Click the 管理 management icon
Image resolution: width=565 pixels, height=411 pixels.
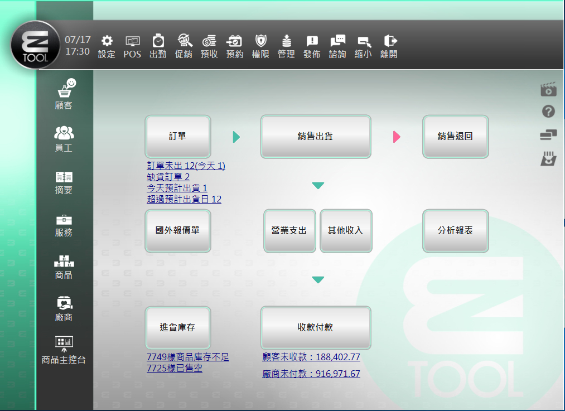pyautogui.click(x=287, y=46)
